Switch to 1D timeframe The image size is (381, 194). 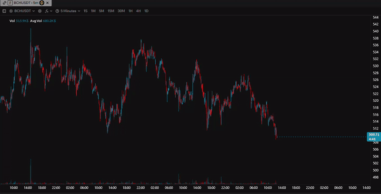tap(146, 11)
